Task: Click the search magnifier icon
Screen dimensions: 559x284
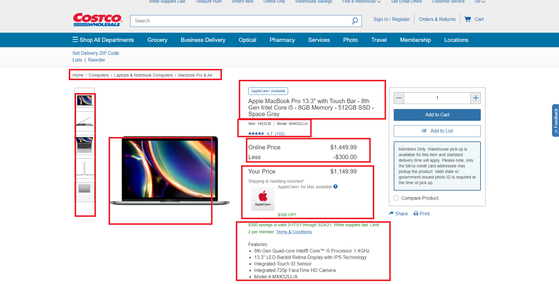Action: (x=355, y=21)
